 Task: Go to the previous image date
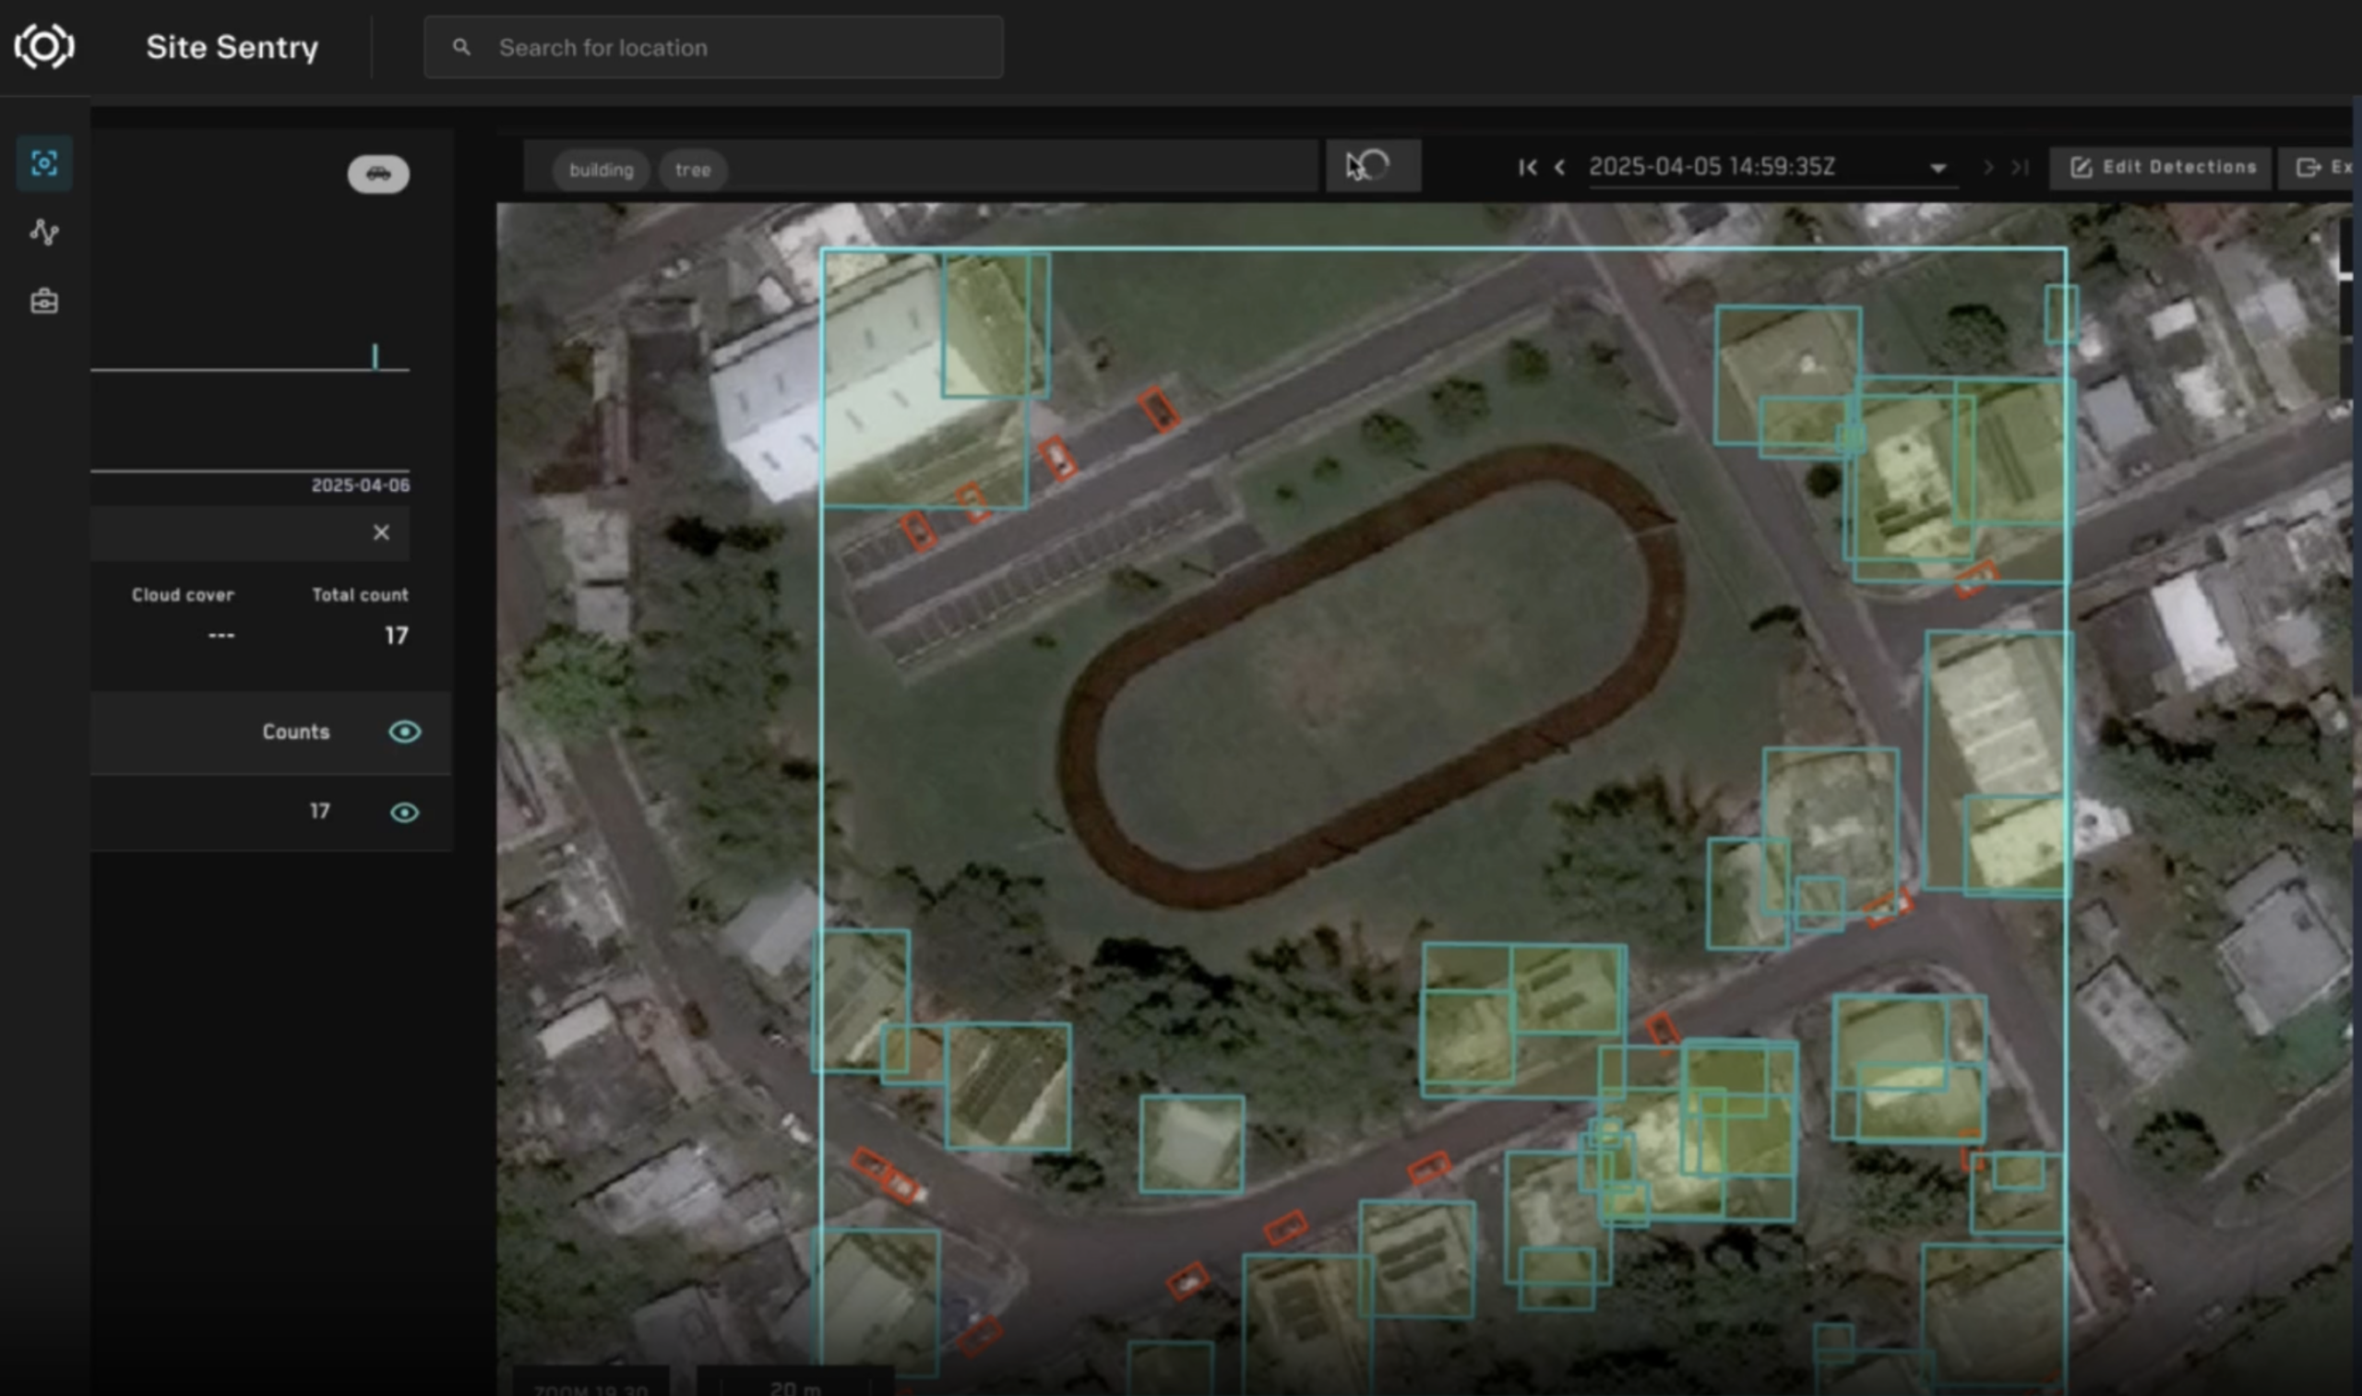tap(1559, 167)
